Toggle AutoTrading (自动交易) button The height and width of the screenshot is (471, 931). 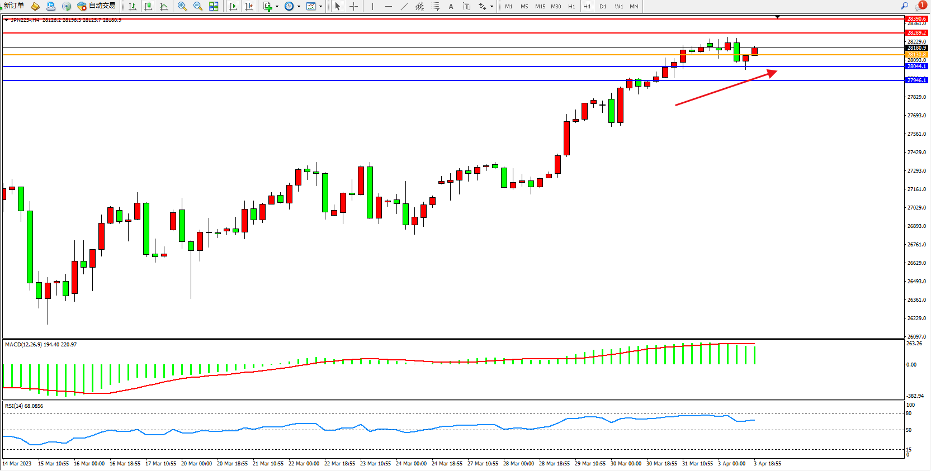click(97, 6)
